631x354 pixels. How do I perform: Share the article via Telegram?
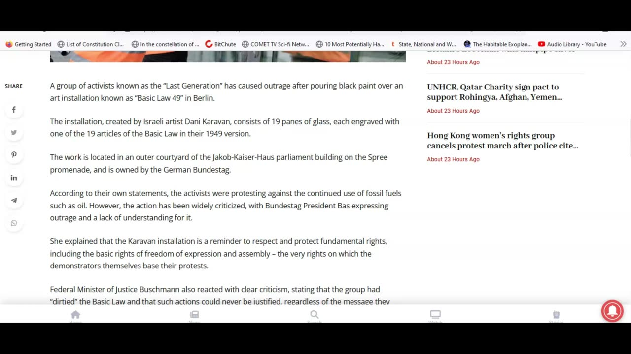pos(14,200)
